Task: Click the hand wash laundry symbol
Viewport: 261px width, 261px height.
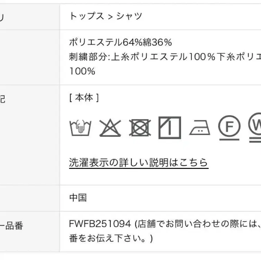Action: coord(80,128)
